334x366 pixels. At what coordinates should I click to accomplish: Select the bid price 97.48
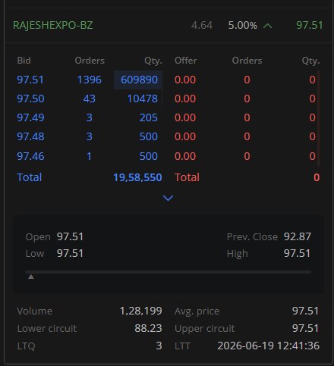(x=30, y=136)
